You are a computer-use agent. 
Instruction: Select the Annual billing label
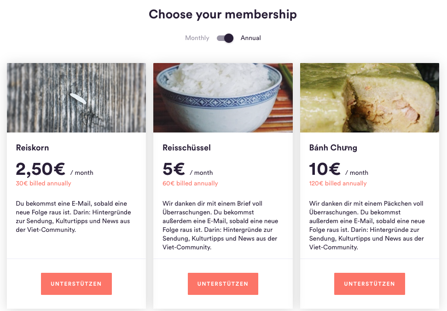250,38
